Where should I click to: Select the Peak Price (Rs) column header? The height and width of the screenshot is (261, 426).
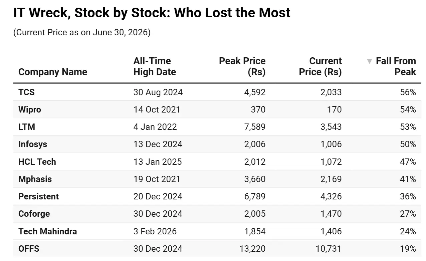242,66
